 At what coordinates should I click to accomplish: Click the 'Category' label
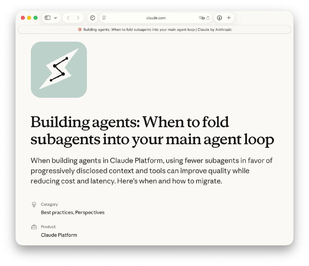click(x=49, y=204)
